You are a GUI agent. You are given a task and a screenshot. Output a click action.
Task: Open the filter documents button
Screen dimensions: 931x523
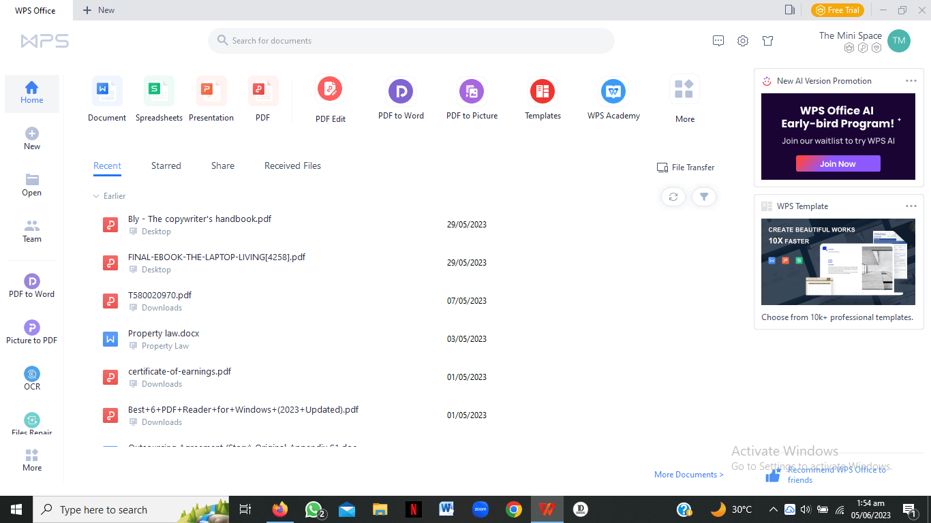[704, 197]
